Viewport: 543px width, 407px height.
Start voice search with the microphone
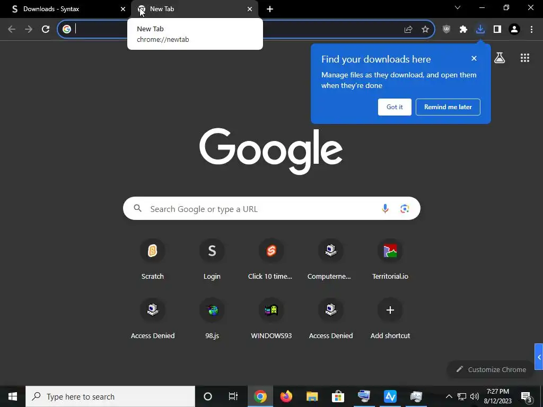[x=385, y=208]
